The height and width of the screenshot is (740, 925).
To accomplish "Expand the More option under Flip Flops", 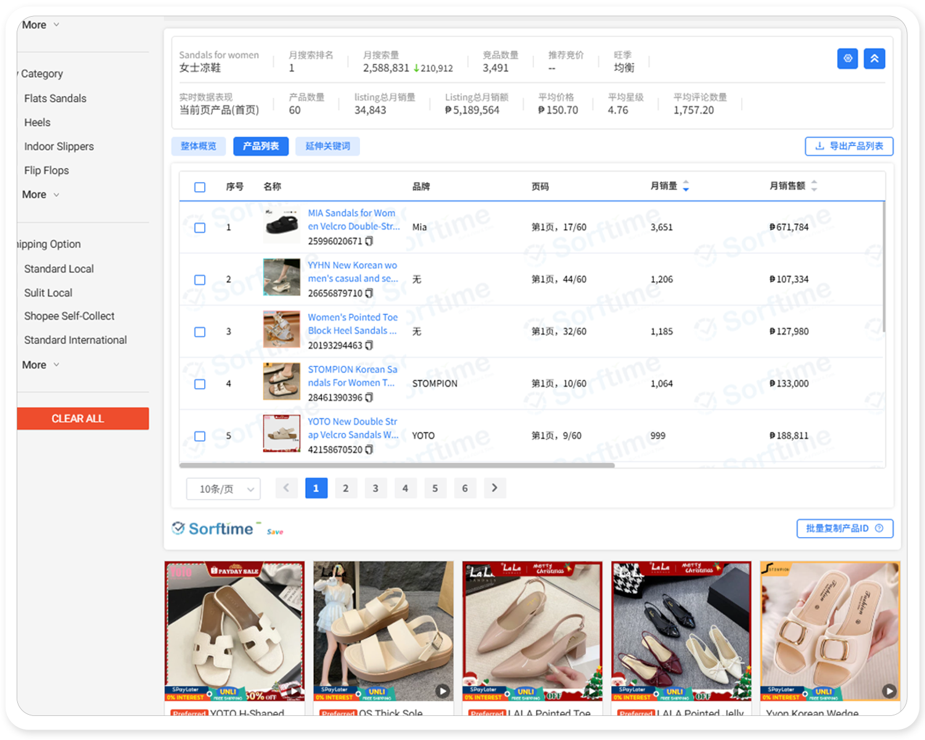I will 39,194.
